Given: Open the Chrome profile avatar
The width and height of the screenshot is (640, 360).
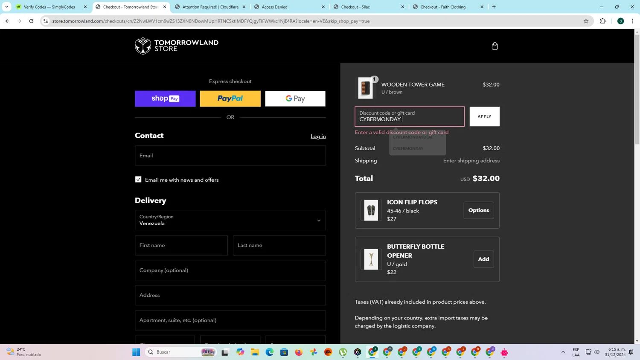Looking at the screenshot, I should point(621,21).
